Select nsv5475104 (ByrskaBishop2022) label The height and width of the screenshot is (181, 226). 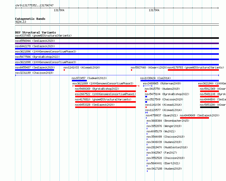coord(167,94)
